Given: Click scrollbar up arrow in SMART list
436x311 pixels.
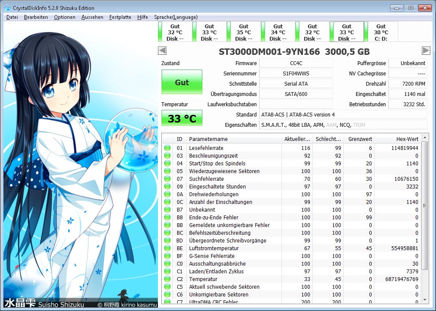Looking at the screenshot, I should (x=424, y=138).
